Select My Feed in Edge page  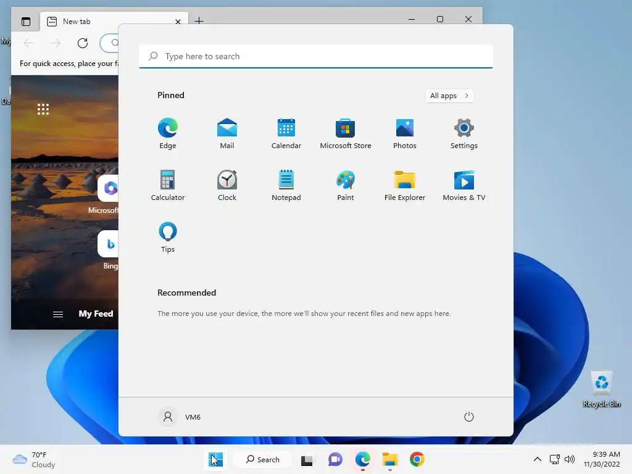pos(96,314)
